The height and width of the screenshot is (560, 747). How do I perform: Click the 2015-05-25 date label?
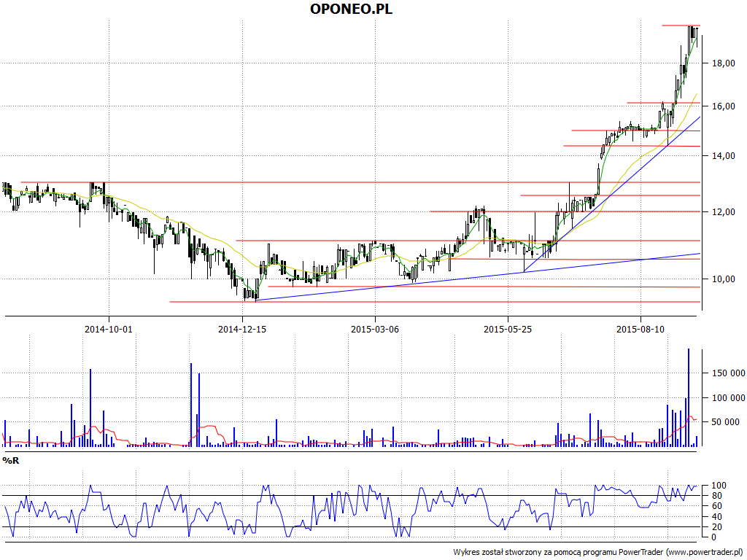(508, 329)
